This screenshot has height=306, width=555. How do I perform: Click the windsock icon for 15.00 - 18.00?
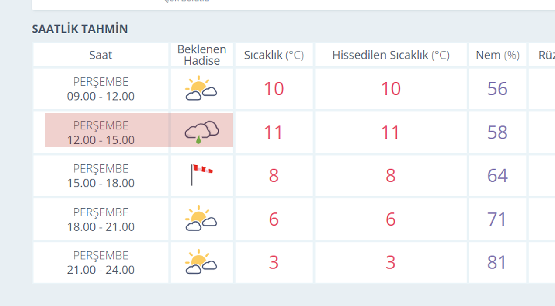[201, 175]
